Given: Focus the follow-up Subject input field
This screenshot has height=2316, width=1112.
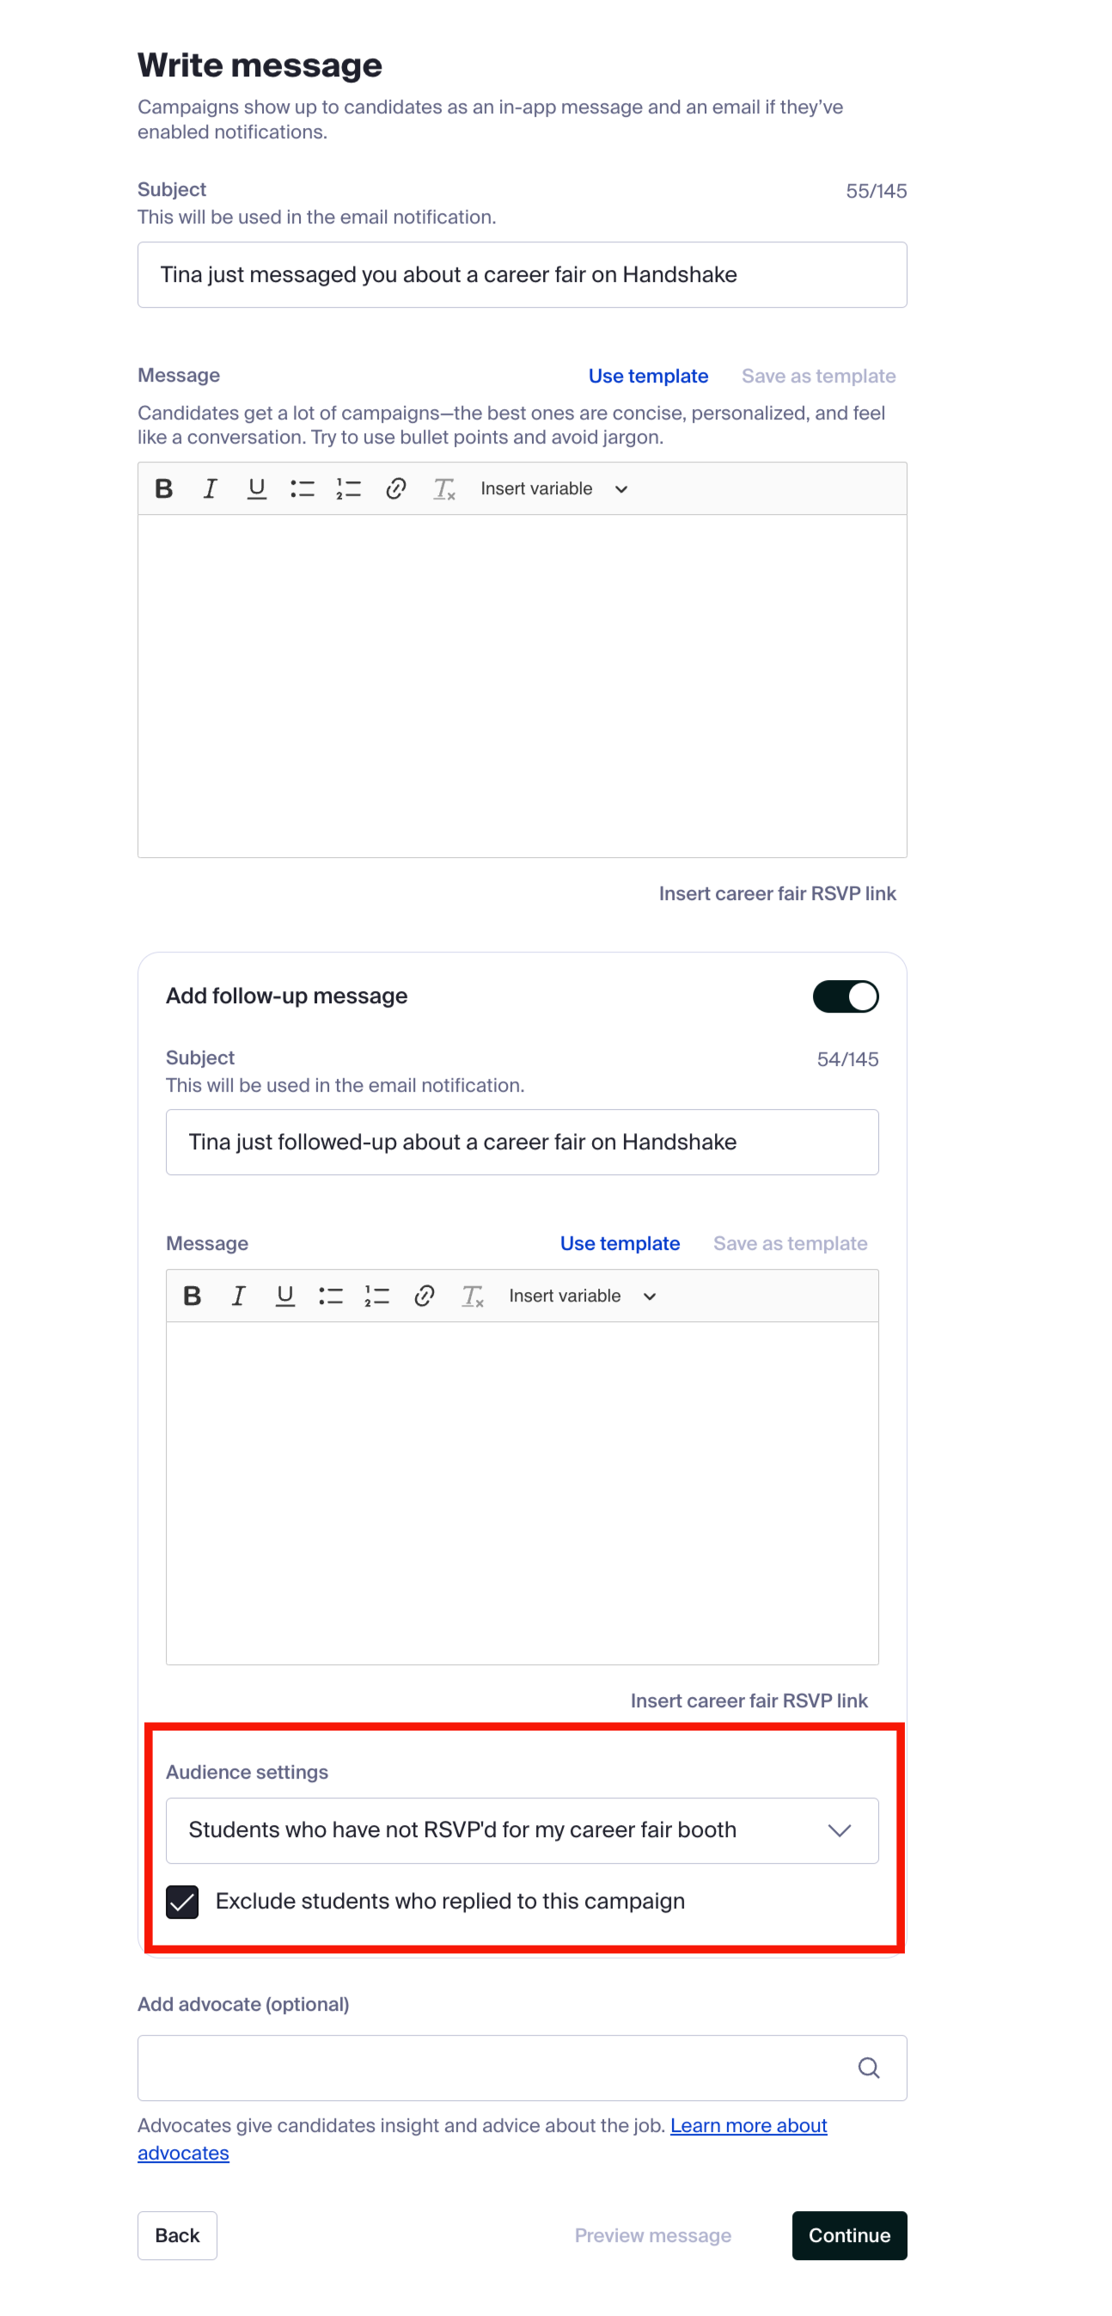Looking at the screenshot, I should click(522, 1142).
